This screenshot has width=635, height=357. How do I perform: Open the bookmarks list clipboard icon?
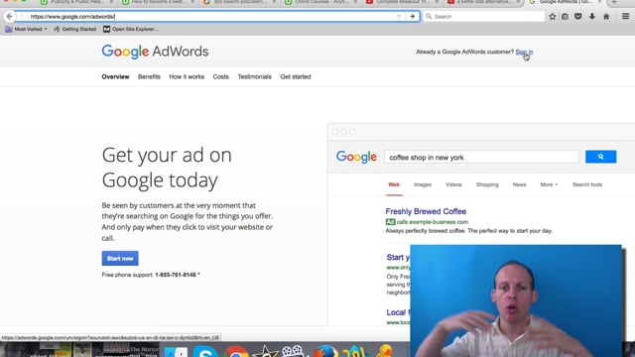click(x=565, y=17)
